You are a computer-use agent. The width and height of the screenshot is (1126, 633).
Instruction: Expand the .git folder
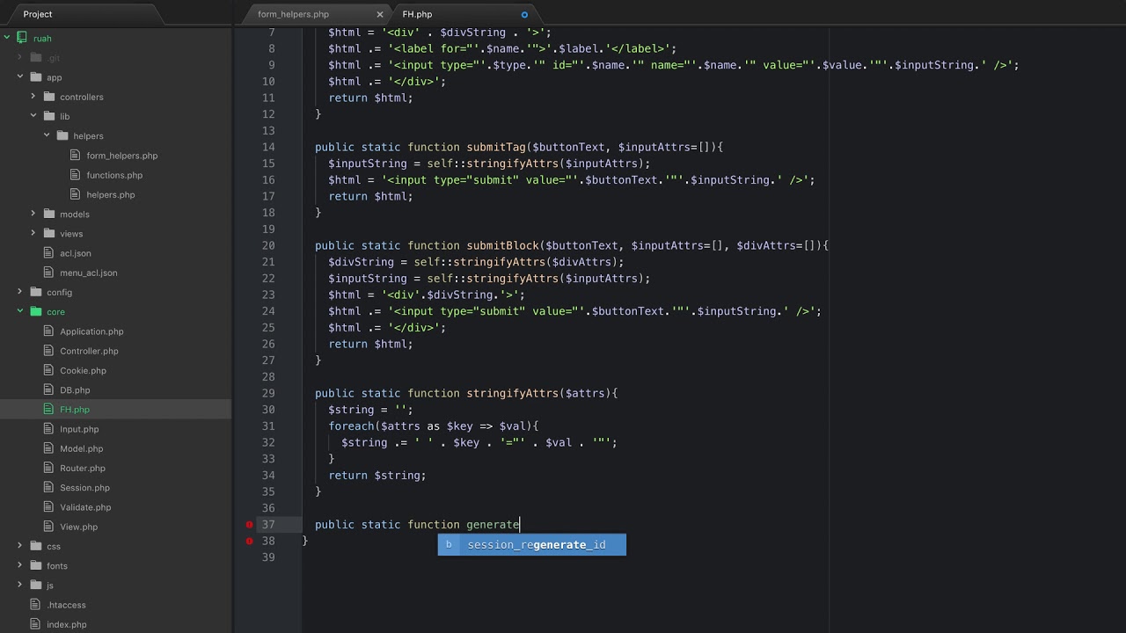pyautogui.click(x=20, y=58)
